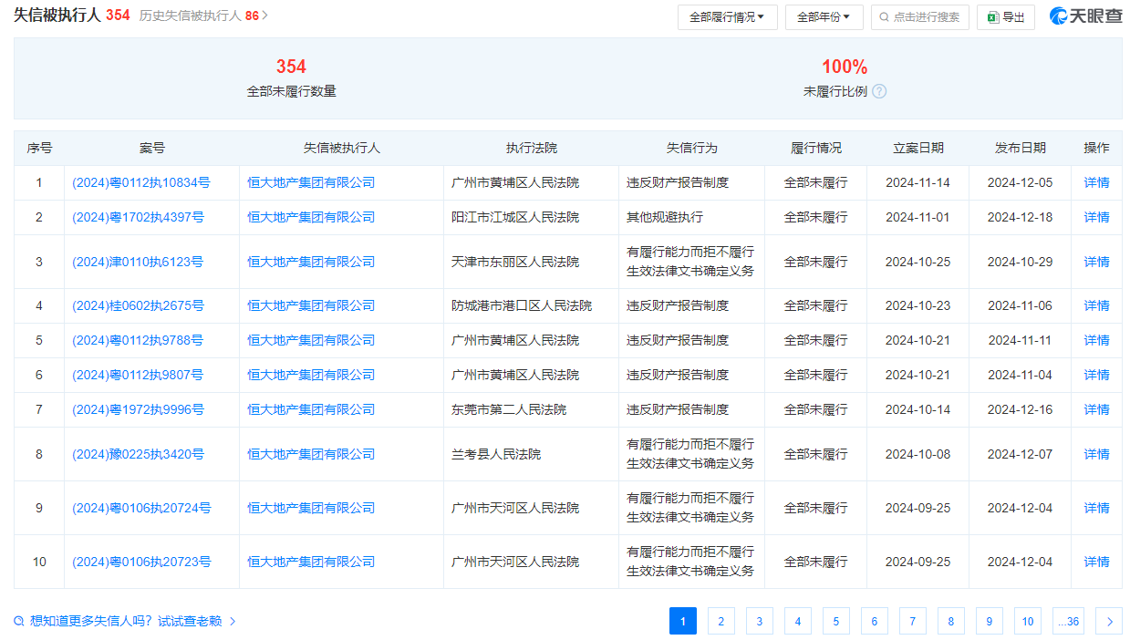The image size is (1130, 640).
Task: Open case (2024)粤0112执10834号
Action: pos(141,182)
